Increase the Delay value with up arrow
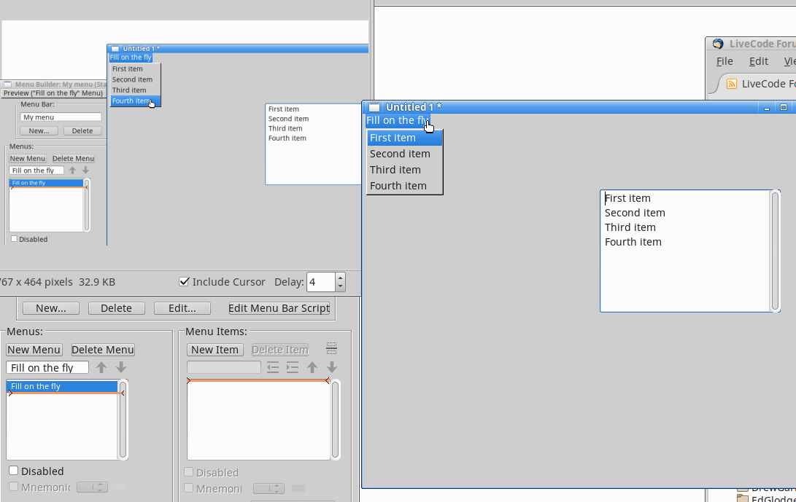Viewport: 796px width, 502px height. (x=340, y=278)
